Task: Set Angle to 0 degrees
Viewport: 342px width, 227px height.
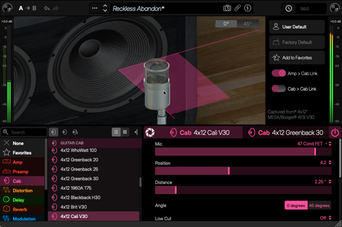Action: point(296,206)
